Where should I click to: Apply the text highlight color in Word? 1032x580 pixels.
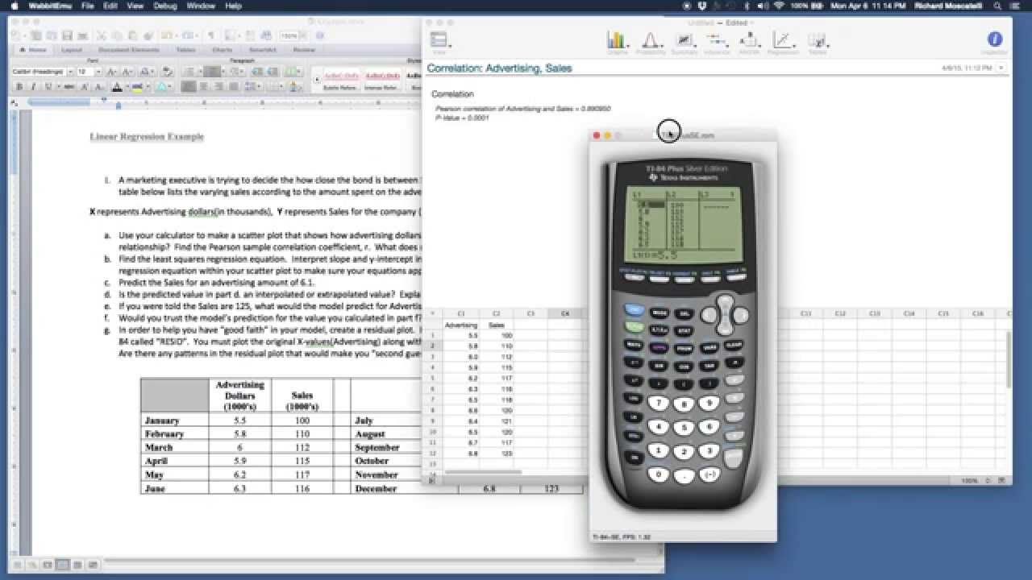[x=139, y=86]
